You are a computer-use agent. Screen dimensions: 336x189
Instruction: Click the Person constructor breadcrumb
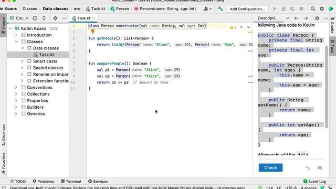point(165,9)
